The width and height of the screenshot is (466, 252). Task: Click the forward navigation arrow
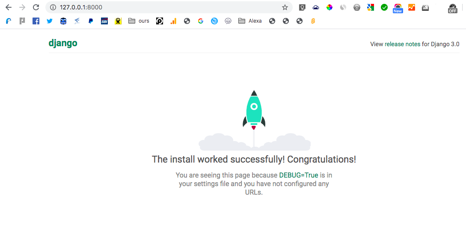pos(22,7)
